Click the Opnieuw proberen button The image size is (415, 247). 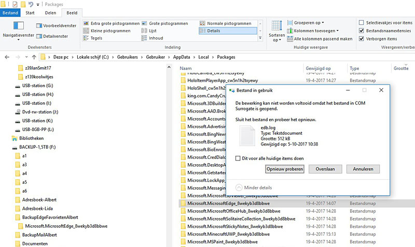(x=284, y=169)
